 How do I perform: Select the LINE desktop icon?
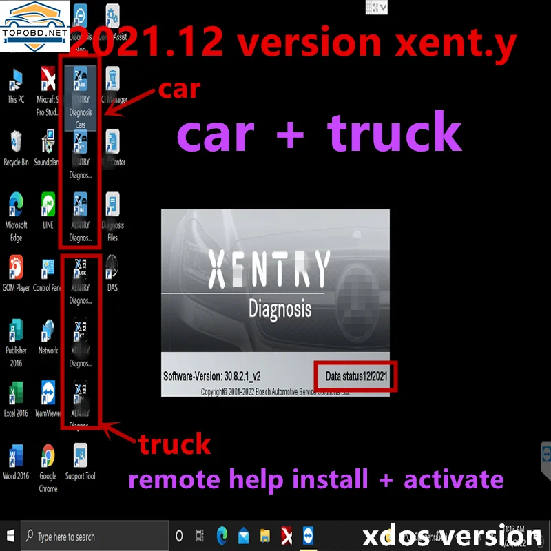(x=48, y=210)
